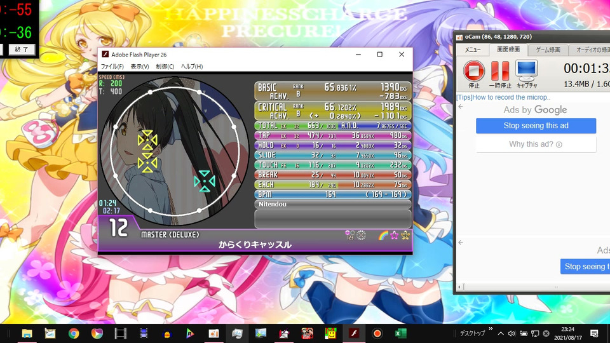Image resolution: width=610 pixels, height=343 pixels.
Task: Expand hidden system tray icons chevron
Action: [501, 333]
